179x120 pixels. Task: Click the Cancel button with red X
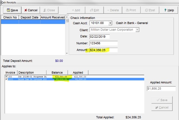(x=31, y=10)
